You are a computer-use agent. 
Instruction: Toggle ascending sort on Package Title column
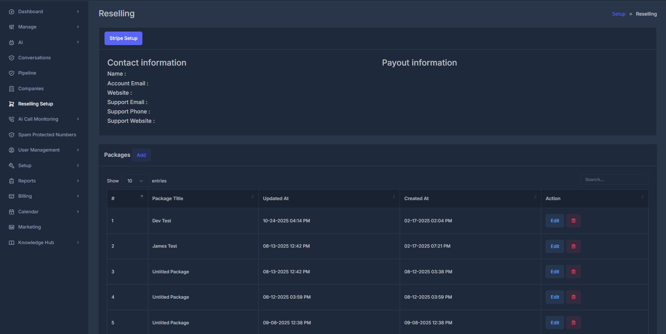252,197
